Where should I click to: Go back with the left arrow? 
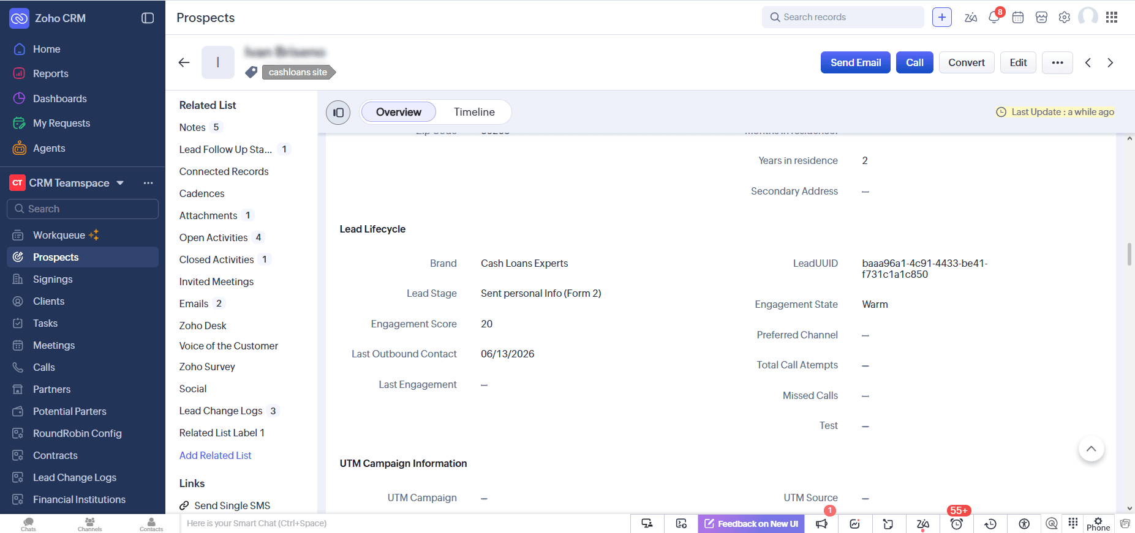point(184,62)
